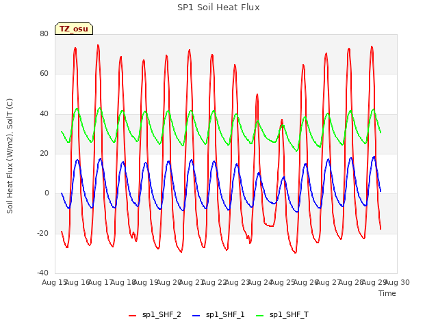Click the y-axis tick label 20
438x328 pixels.
coord(44,153)
